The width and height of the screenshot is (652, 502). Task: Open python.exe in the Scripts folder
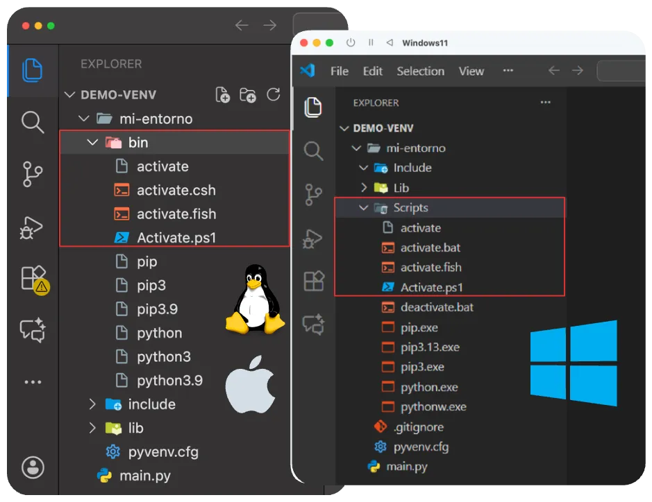(428, 387)
